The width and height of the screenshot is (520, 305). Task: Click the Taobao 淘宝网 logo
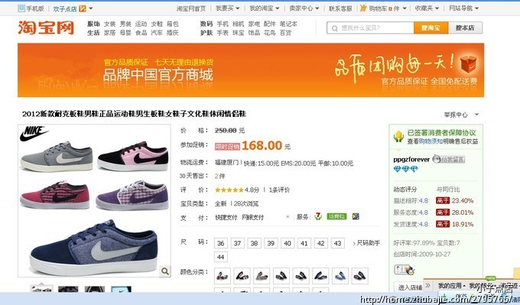click(46, 28)
